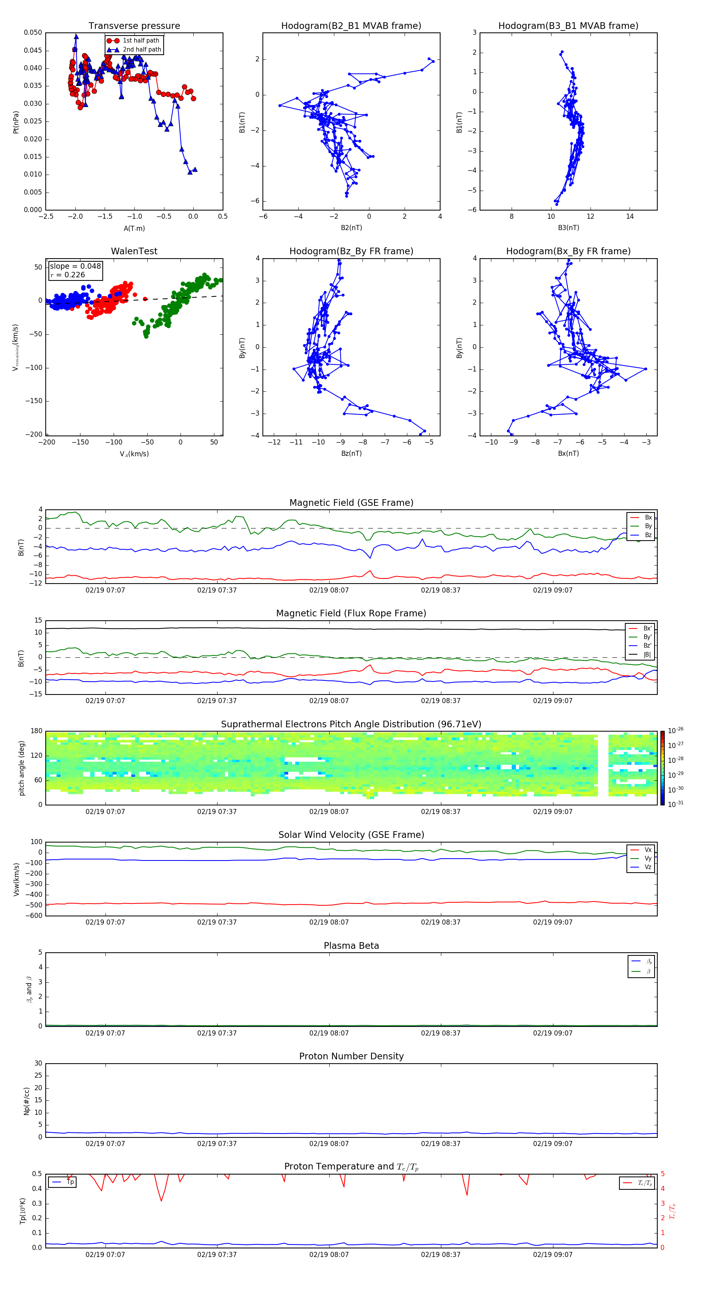
Task: Click the "A(T·m)" x-axis label
Action: (x=134, y=229)
